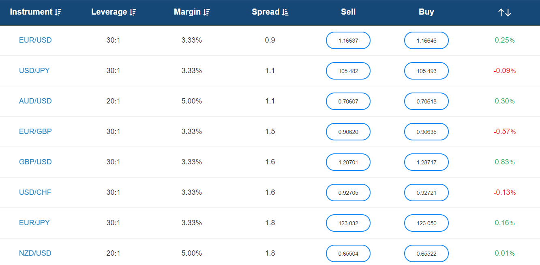
Task: Buy EUR/USD at 1.16646
Action: pyautogui.click(x=426, y=41)
